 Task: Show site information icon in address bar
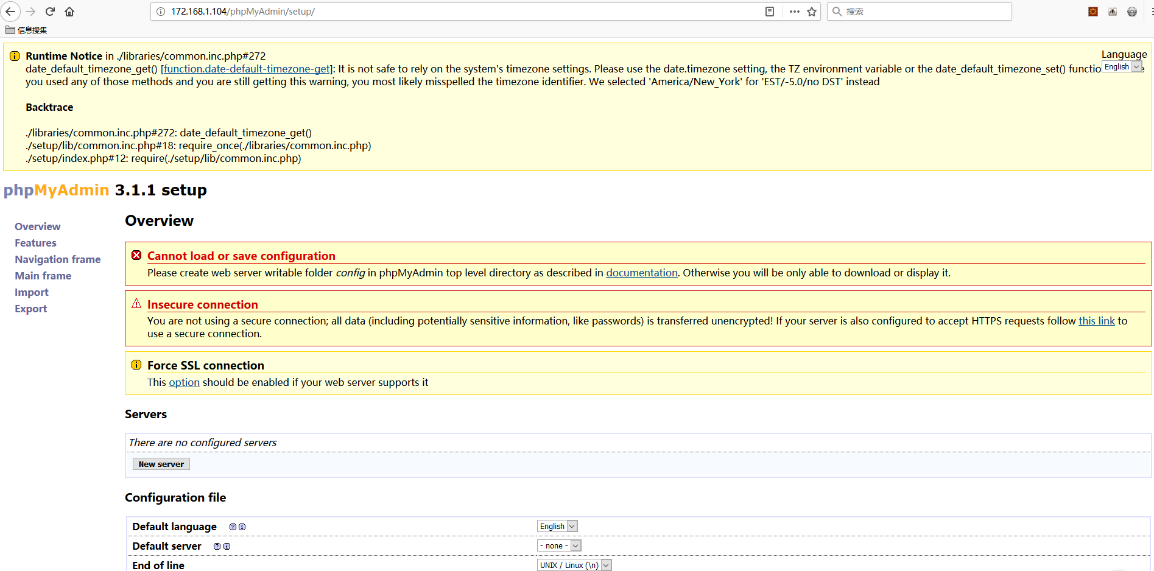pyautogui.click(x=161, y=12)
